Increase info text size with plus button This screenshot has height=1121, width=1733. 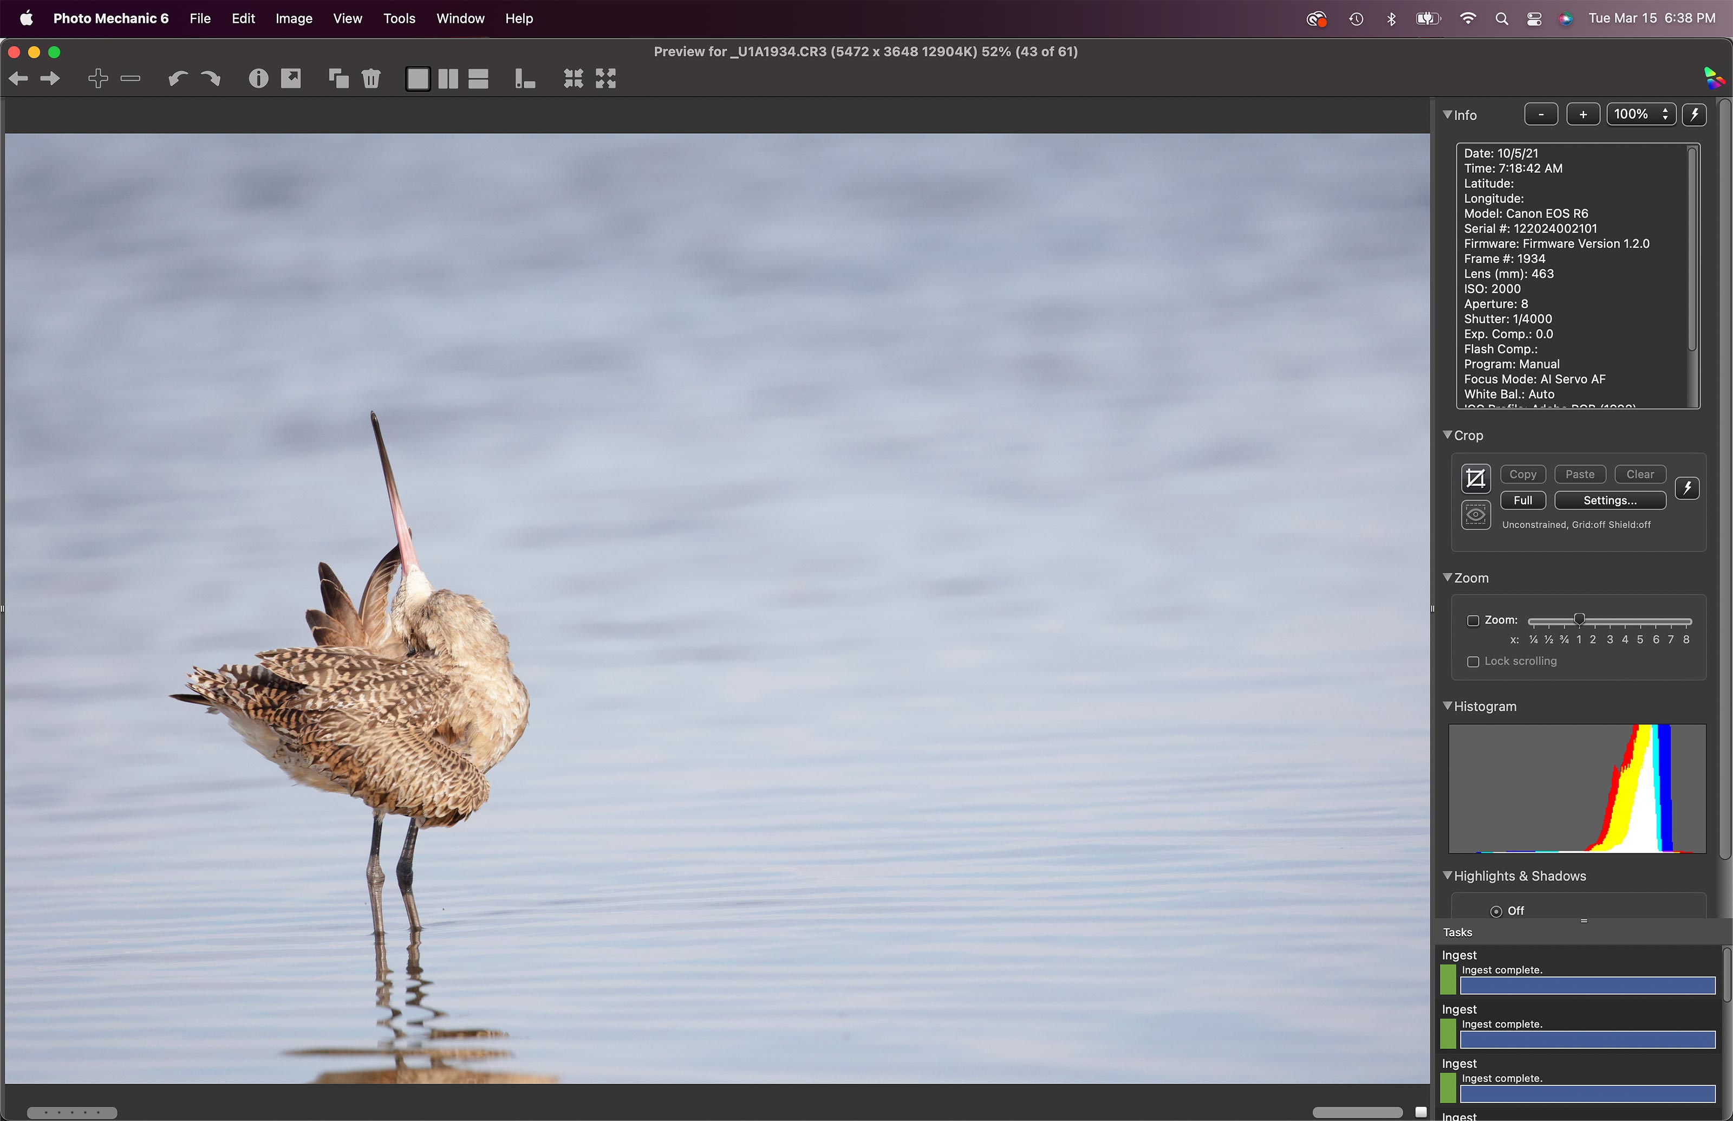tap(1583, 114)
